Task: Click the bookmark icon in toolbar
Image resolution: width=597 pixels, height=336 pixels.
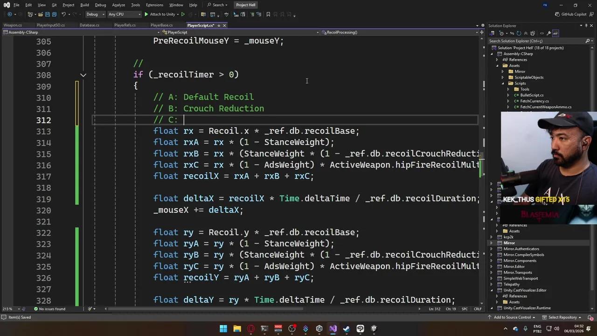Action: (268, 14)
